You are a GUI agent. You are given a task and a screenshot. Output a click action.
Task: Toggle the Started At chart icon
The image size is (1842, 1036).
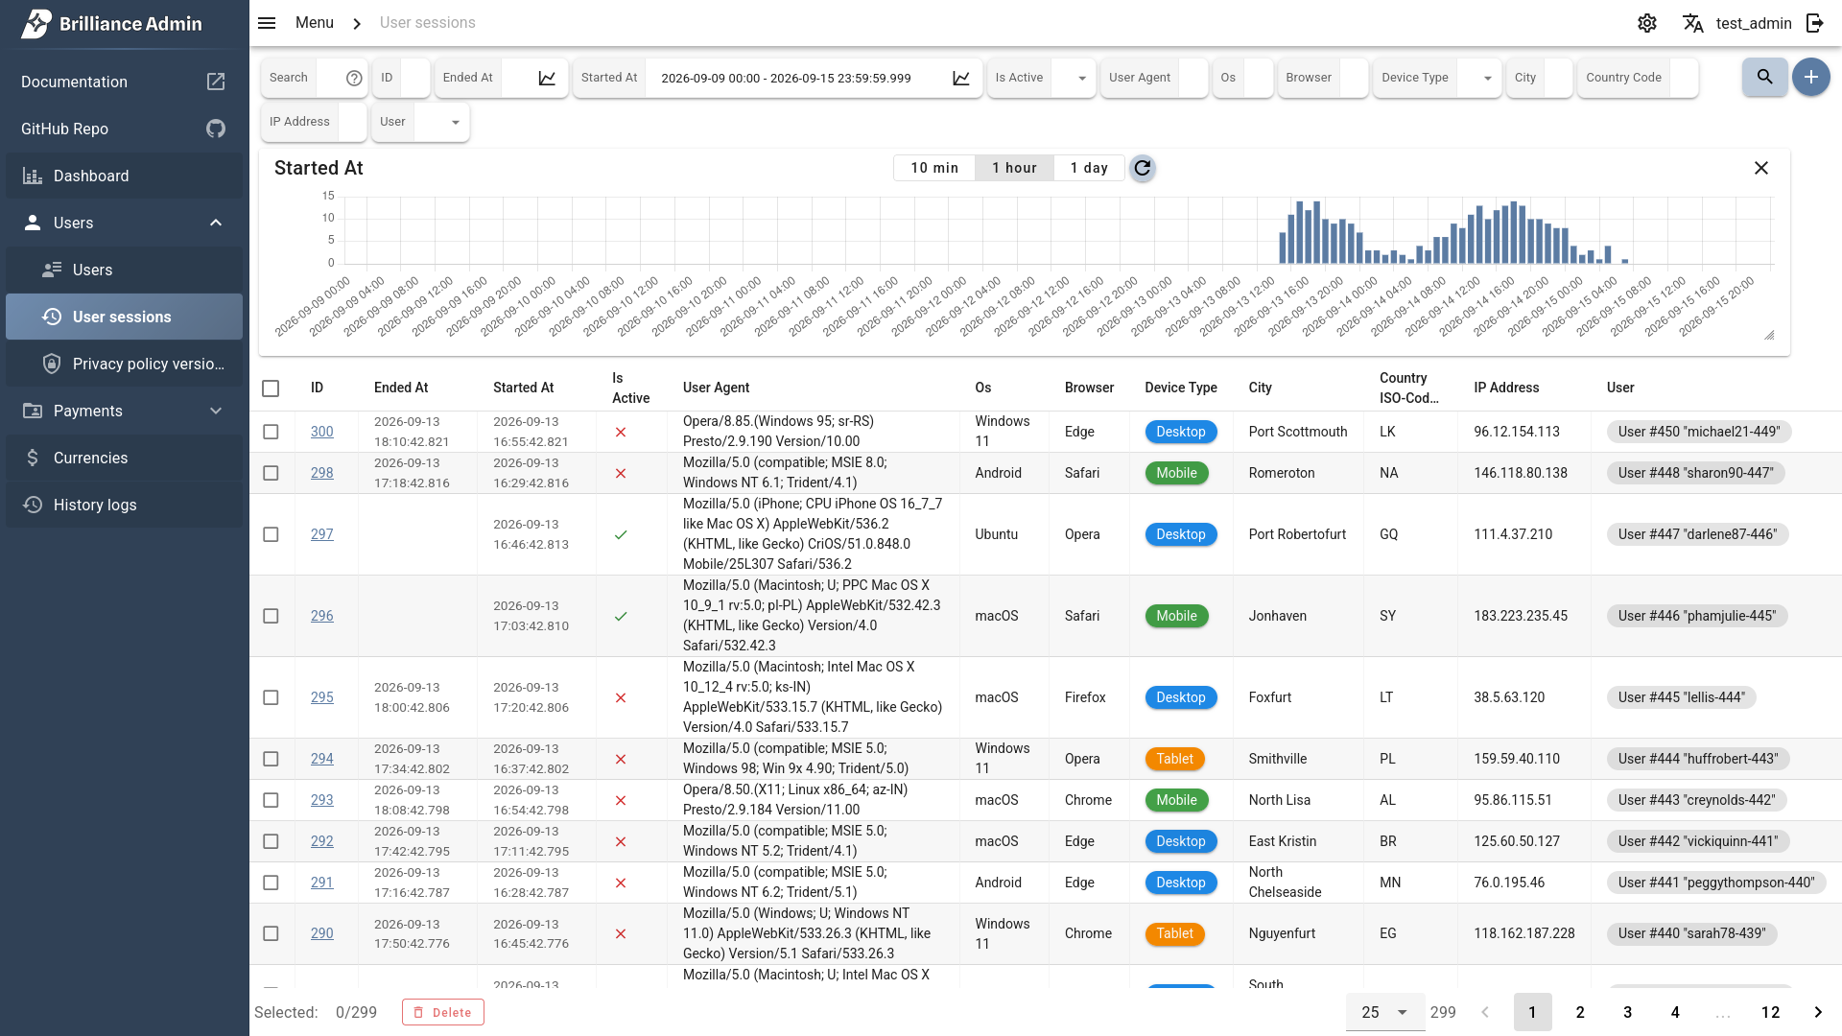pos(961,78)
